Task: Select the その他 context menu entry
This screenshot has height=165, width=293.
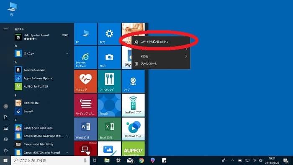Action: coord(161,56)
